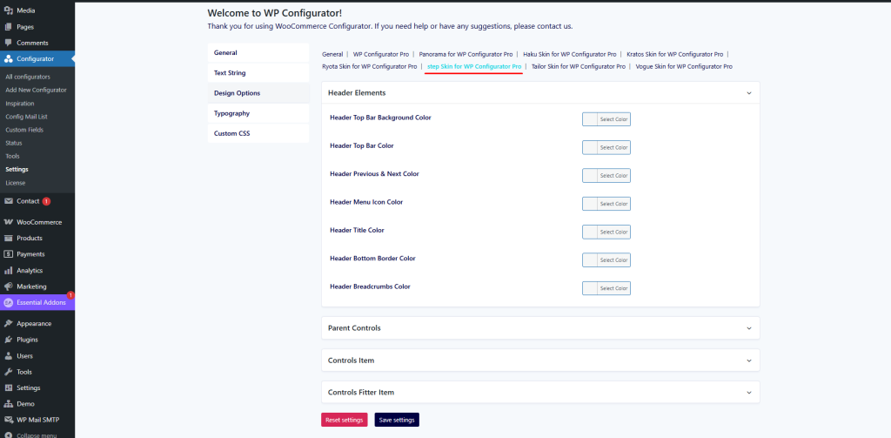
Task: Expand the Controls Item section
Action: [x=748, y=361]
